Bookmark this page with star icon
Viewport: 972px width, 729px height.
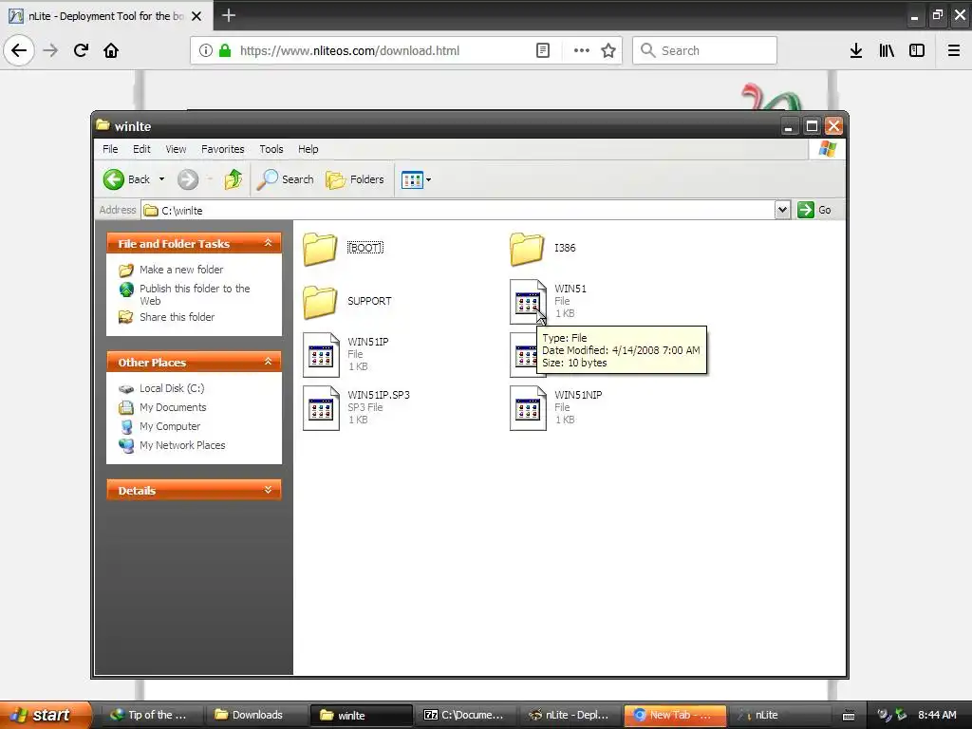tap(608, 51)
